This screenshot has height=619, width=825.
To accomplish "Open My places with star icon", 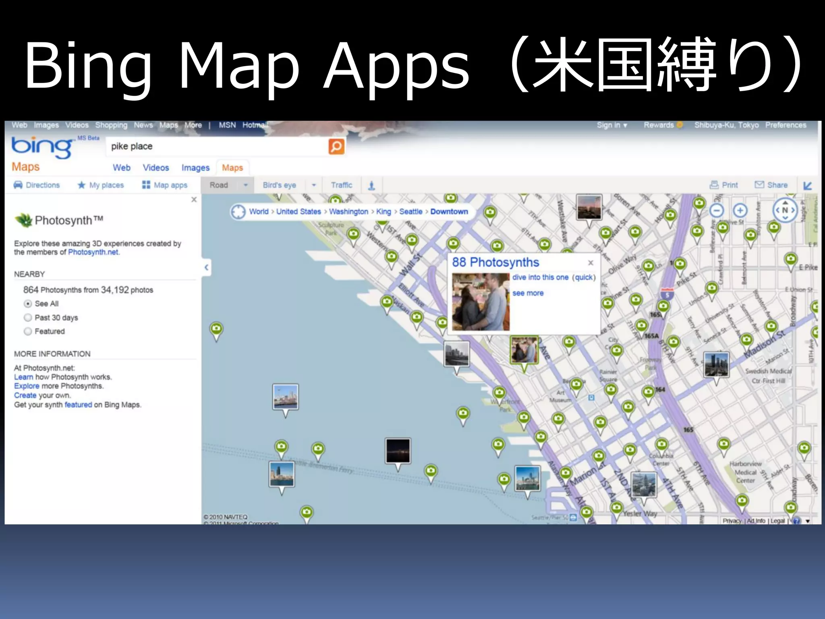I will click(x=101, y=185).
